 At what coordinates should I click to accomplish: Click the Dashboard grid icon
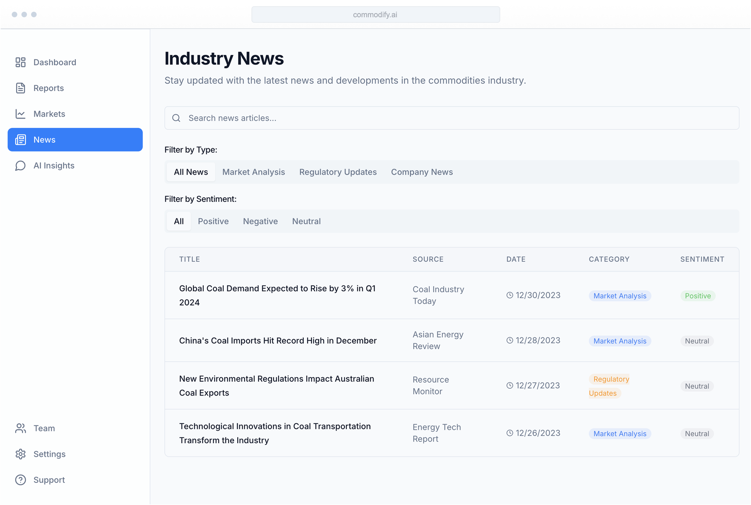click(x=20, y=62)
